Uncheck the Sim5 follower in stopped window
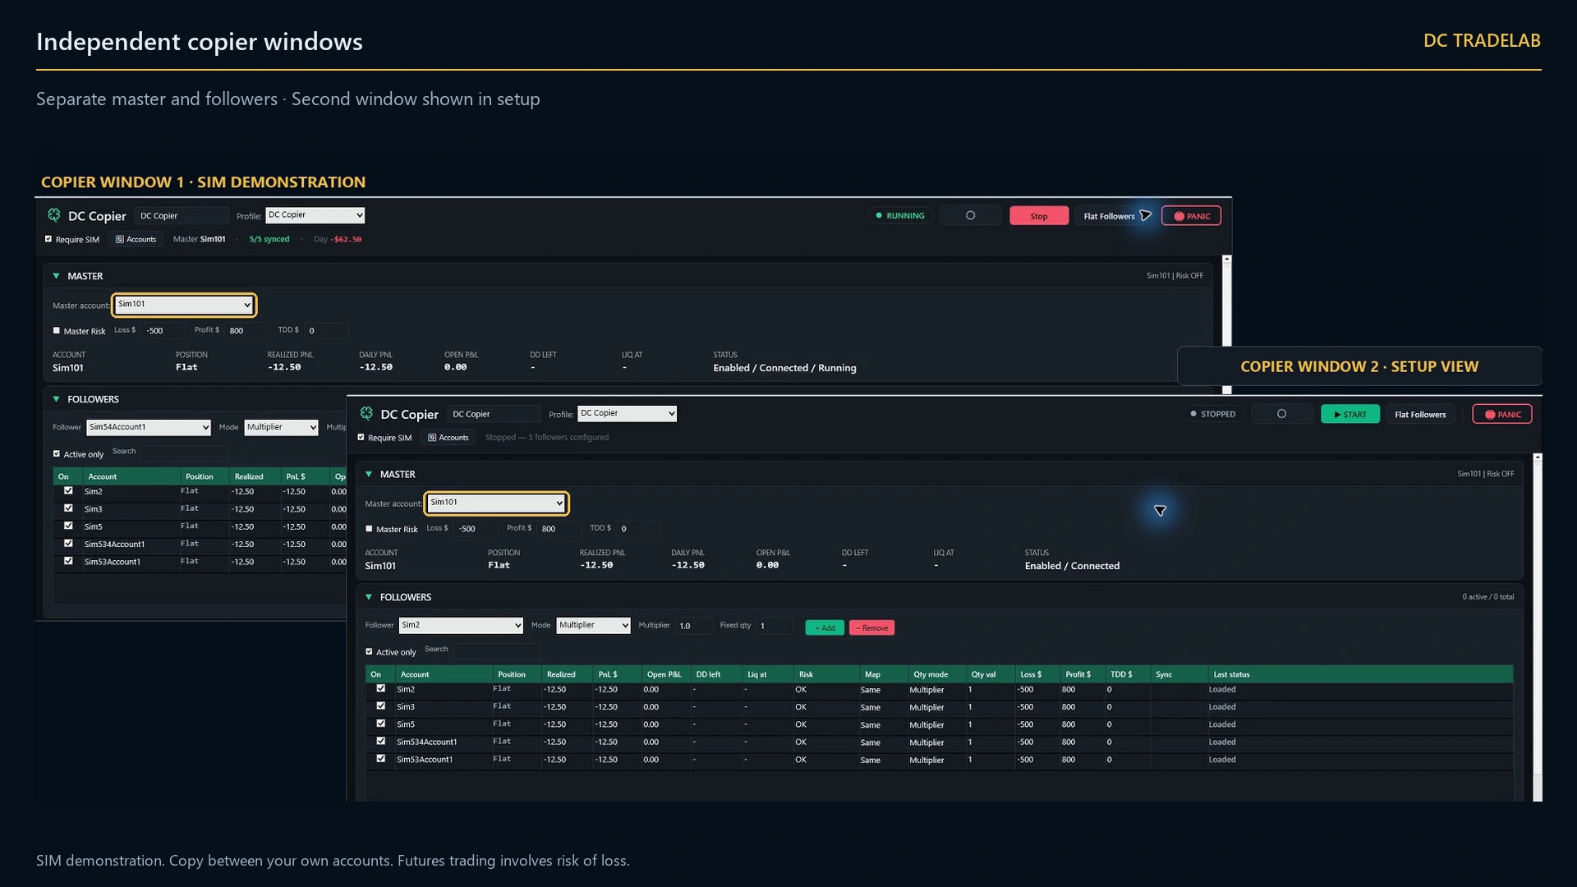Screen dimensions: 1577x887 coord(380,724)
